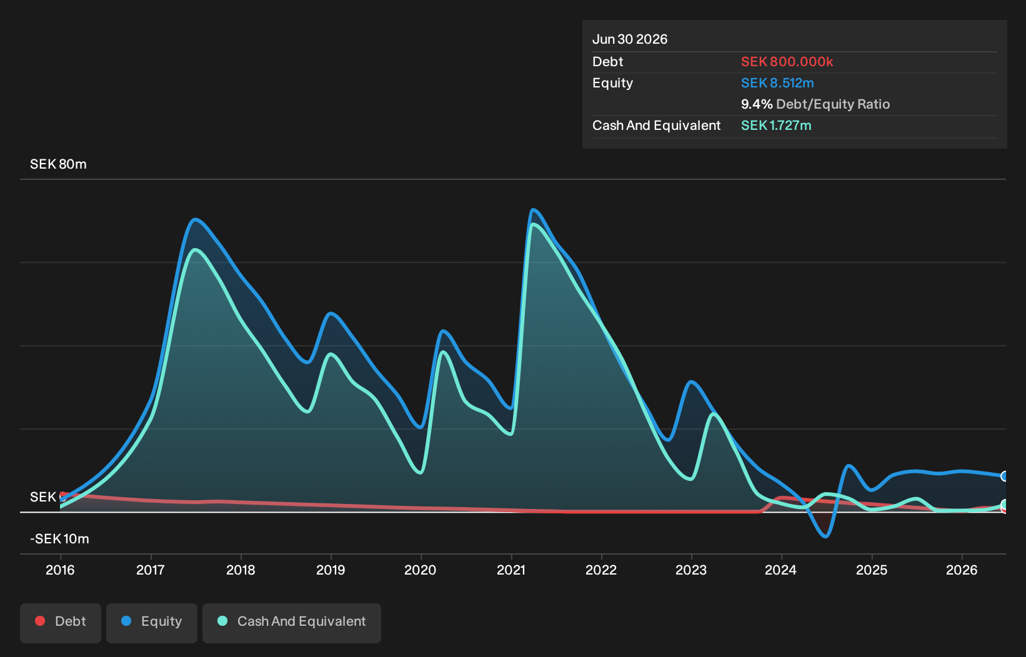Click the SEK 80m y-axis label
This screenshot has height=657, width=1026.
click(x=58, y=164)
